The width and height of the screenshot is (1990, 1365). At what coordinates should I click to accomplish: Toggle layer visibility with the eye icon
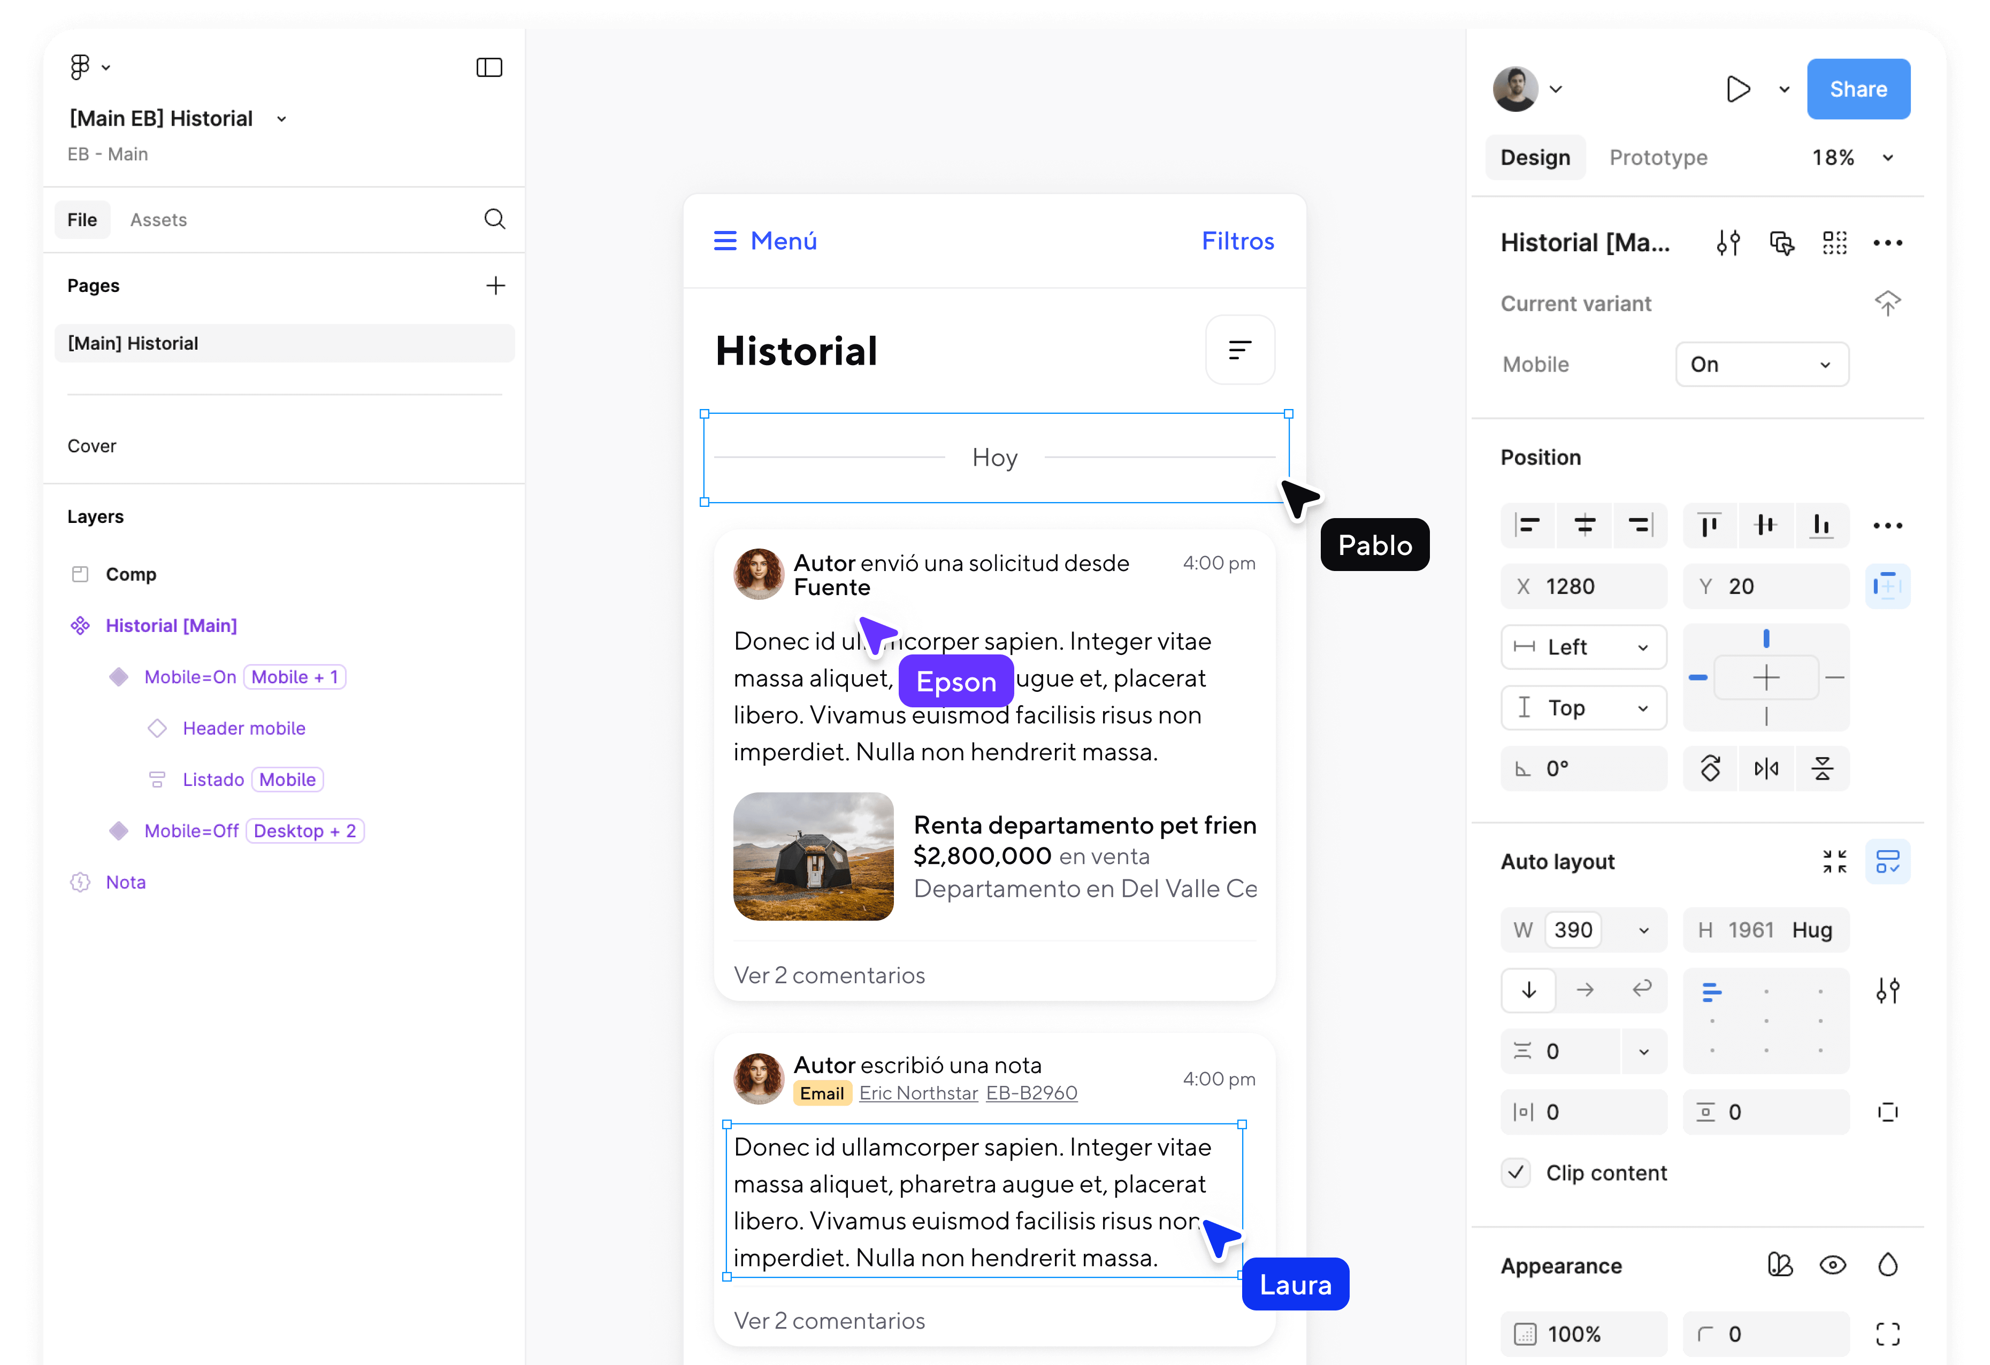pos(1832,1265)
